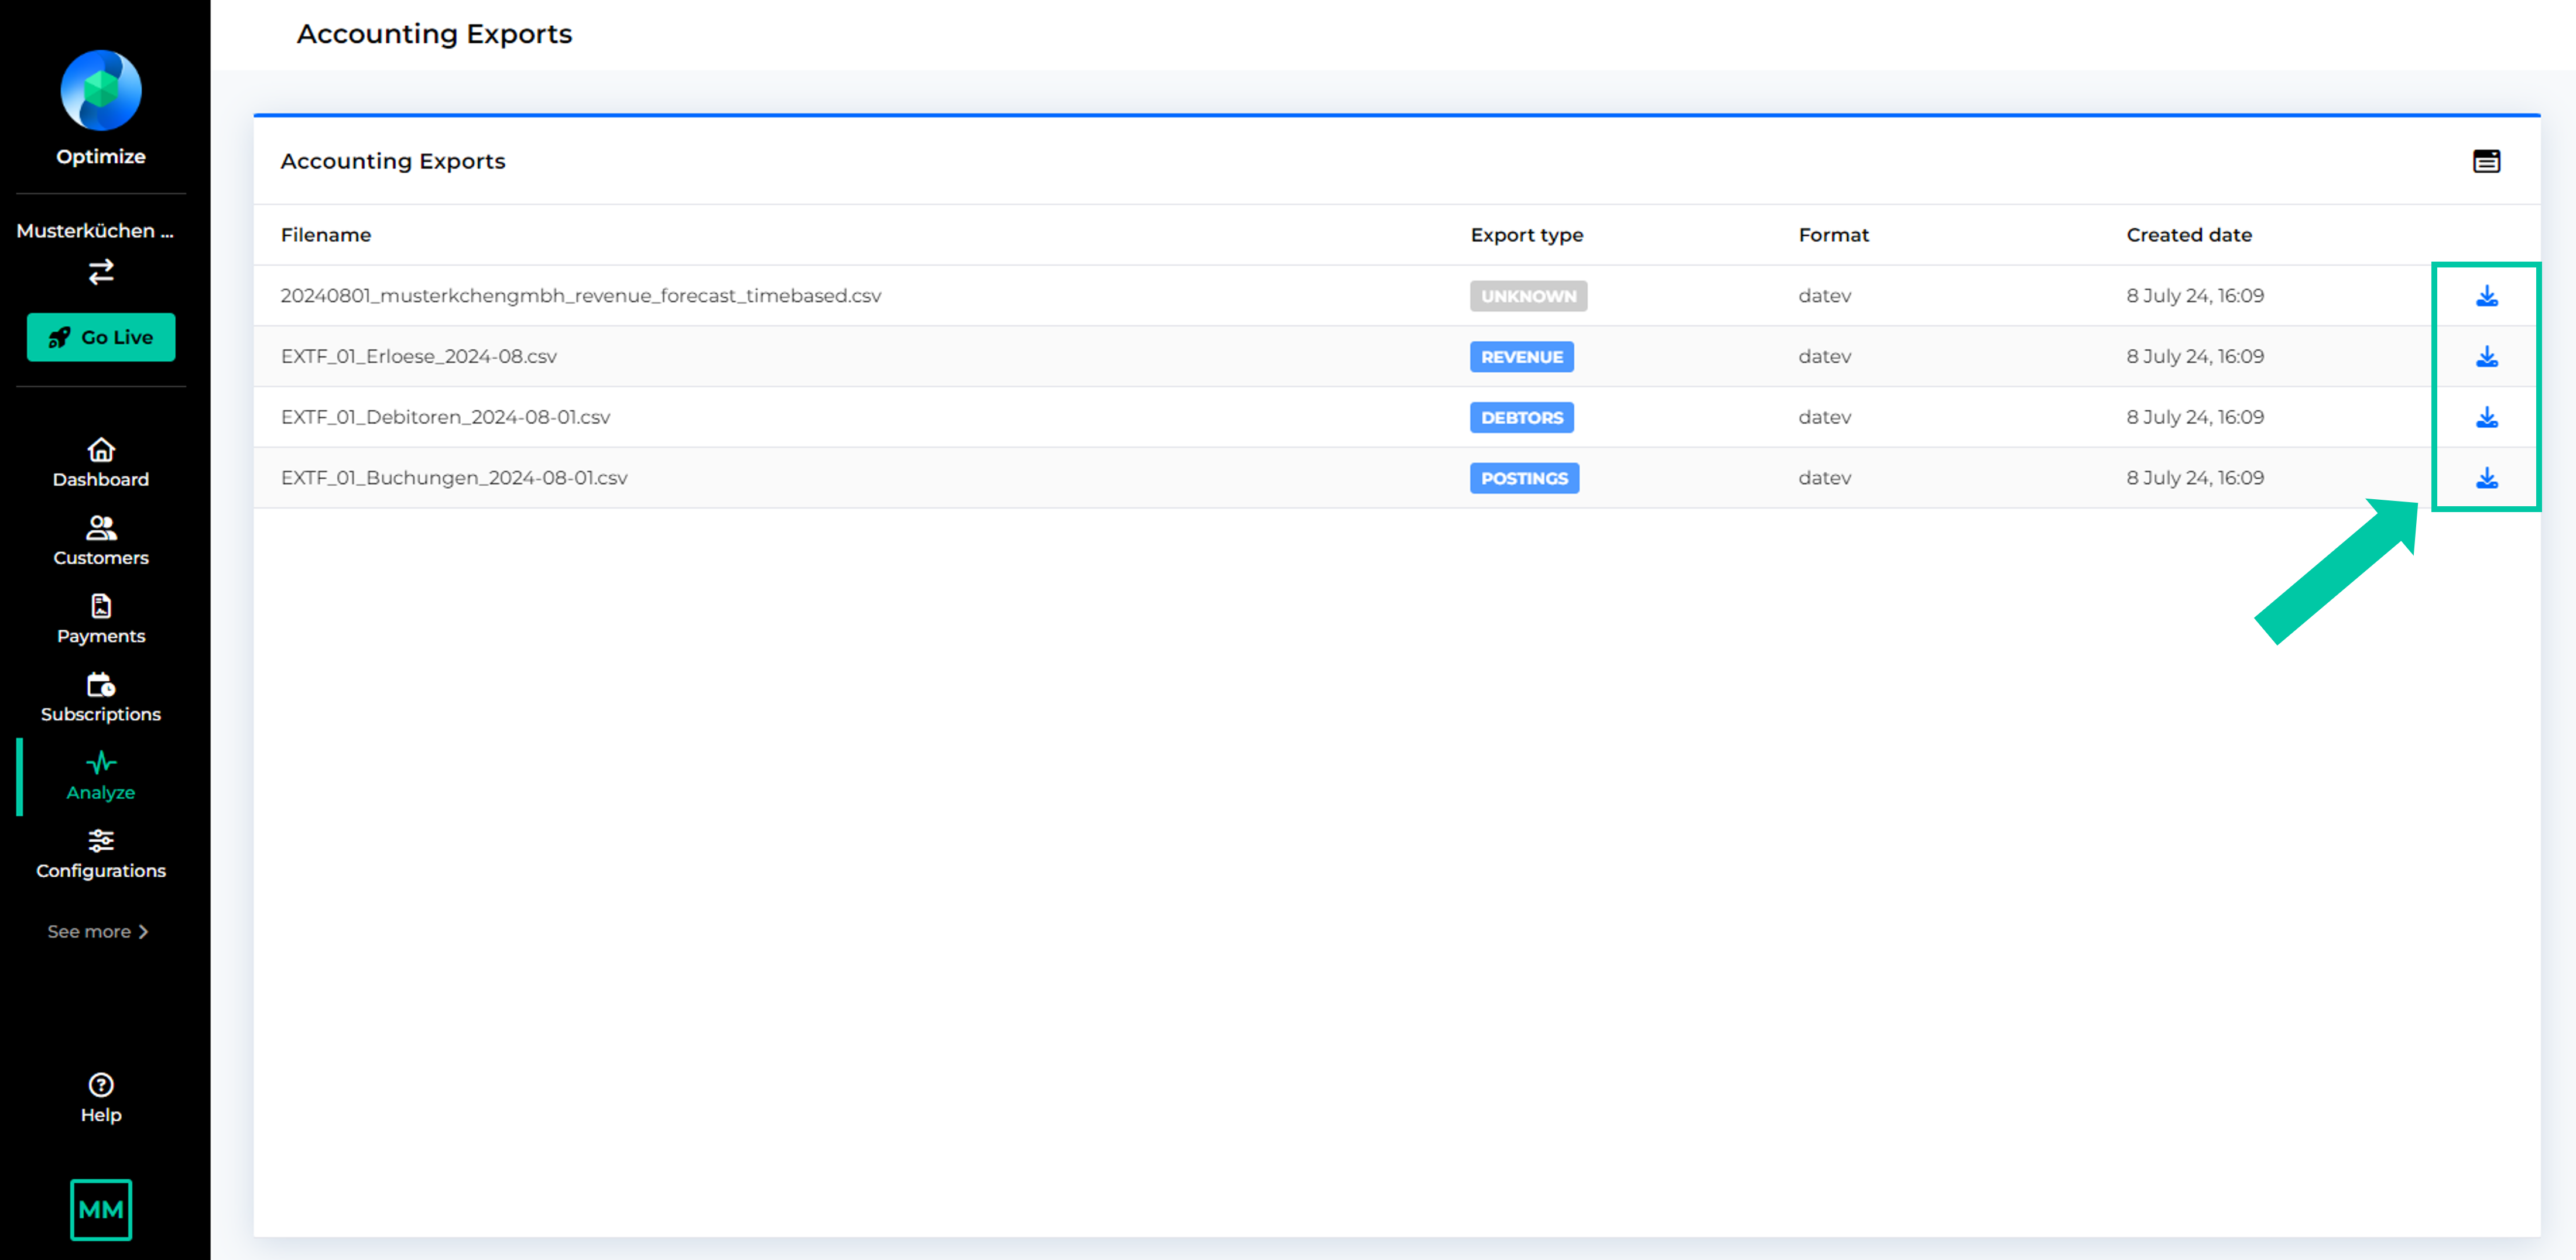This screenshot has height=1260, width=2576.
Task: Switch company using the swap arrows icon
Action: 101,271
